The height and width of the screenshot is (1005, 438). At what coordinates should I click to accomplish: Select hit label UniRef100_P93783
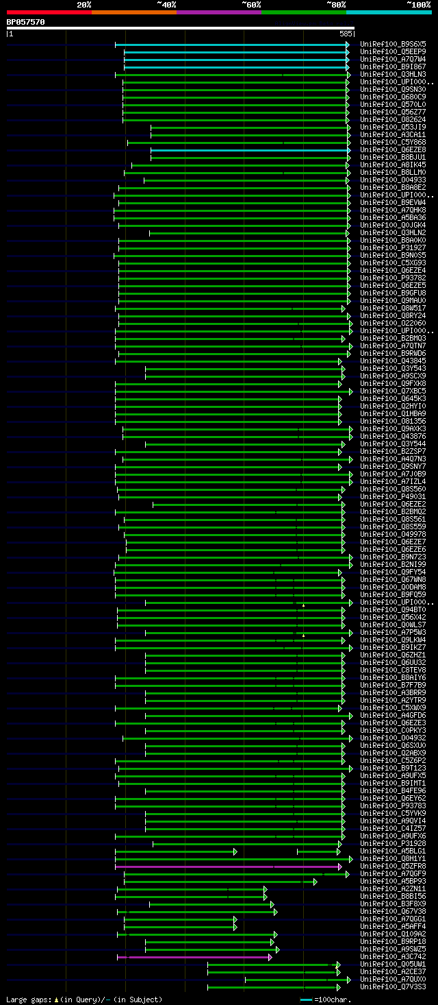pos(393,806)
